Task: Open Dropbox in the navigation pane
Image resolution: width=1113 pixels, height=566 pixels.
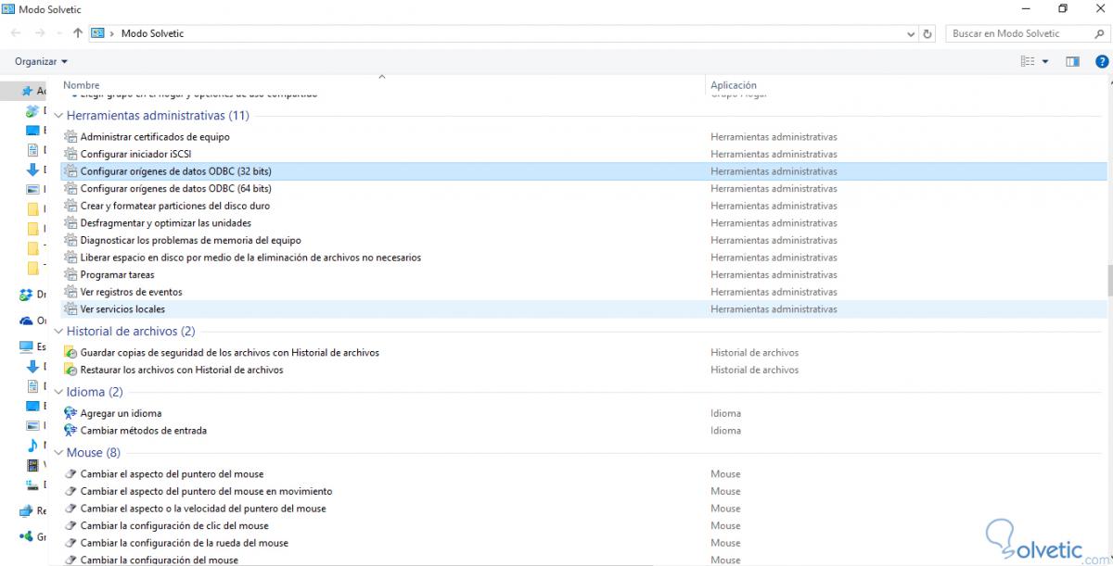Action: 28,295
